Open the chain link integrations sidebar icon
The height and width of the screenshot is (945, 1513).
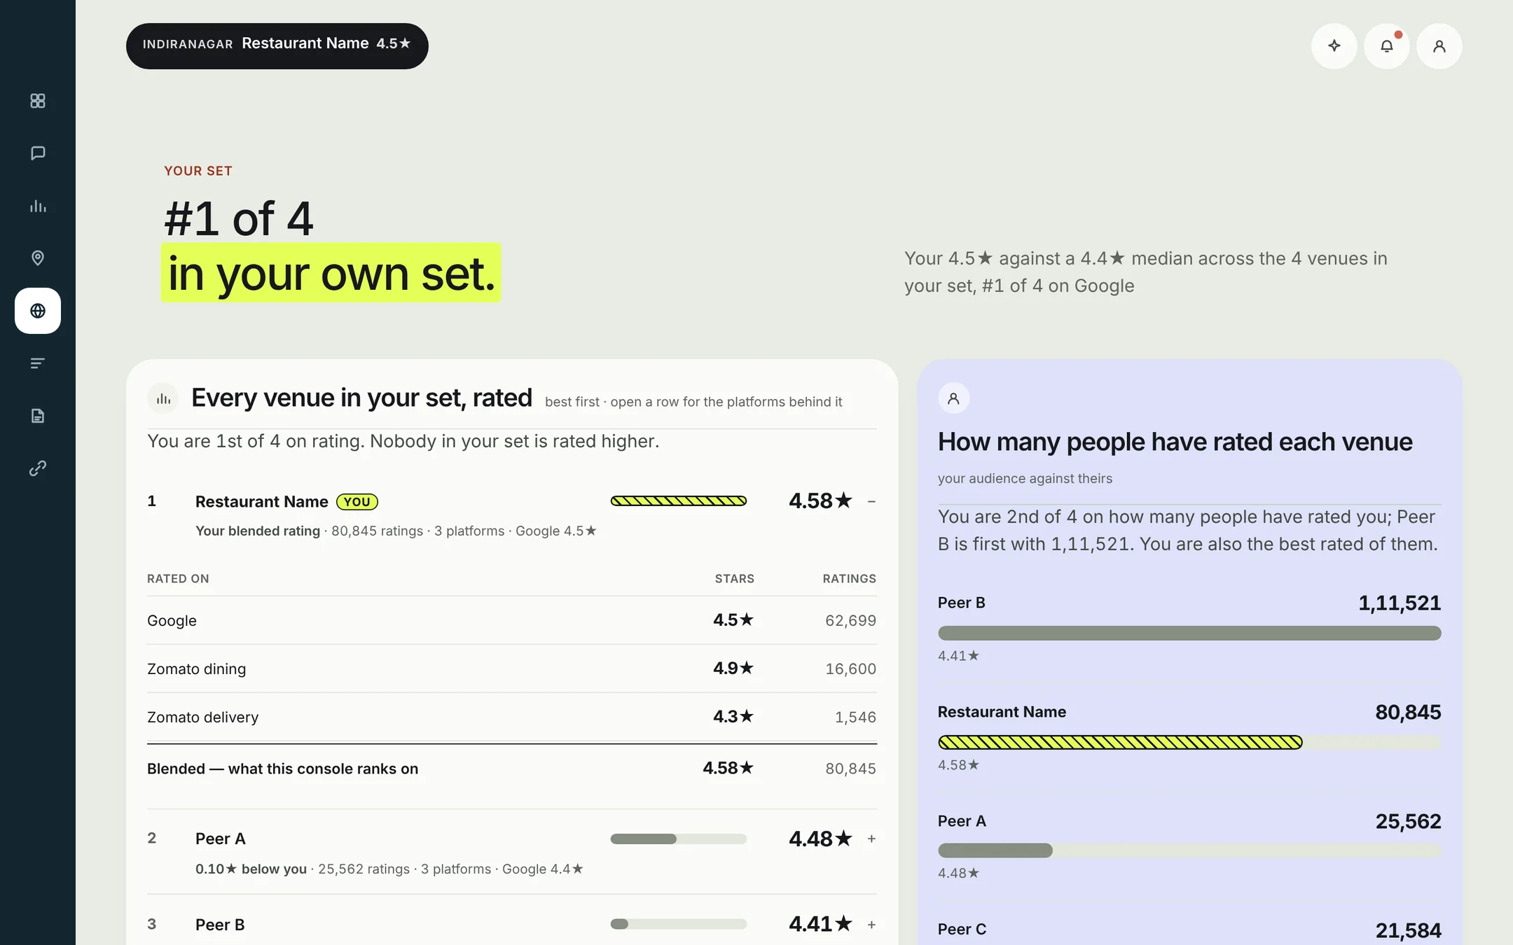(x=38, y=468)
